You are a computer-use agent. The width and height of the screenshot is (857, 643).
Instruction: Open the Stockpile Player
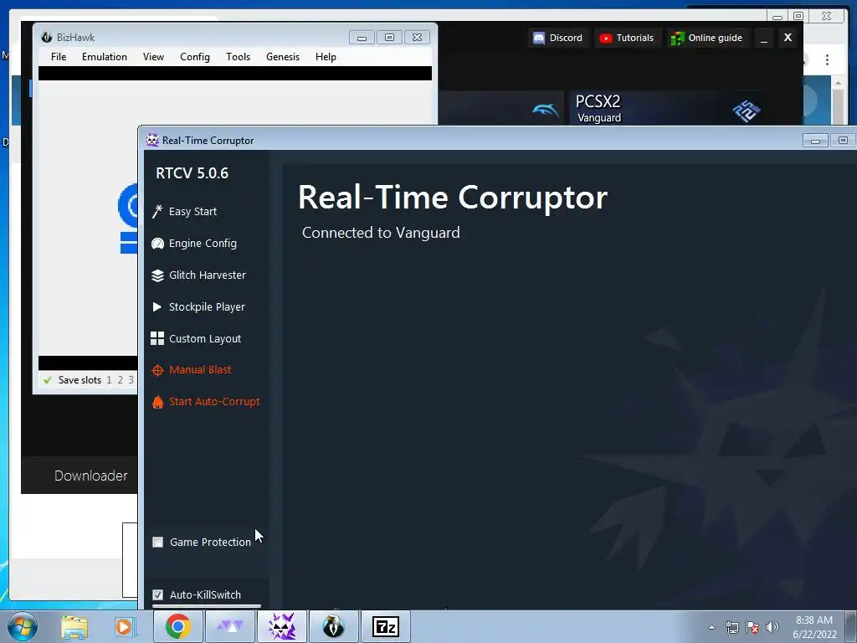coord(208,306)
